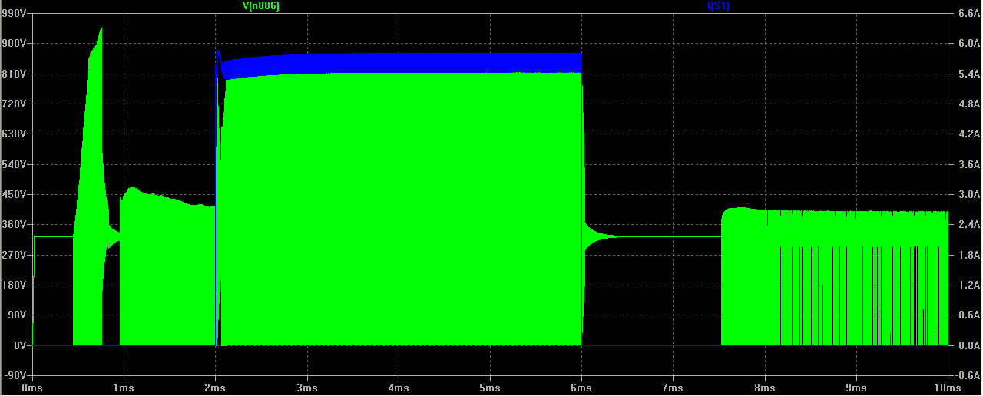This screenshot has width=983, height=396.
Task: Click the 6.6A right axis label
Action: tap(968, 14)
